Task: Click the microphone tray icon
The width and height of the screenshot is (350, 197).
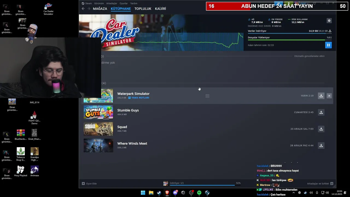Action: [317, 193]
